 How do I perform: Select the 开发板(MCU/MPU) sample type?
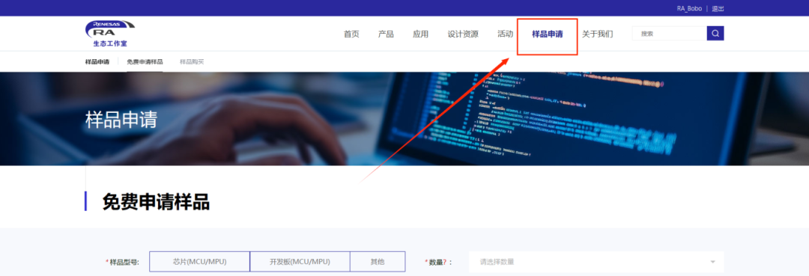[300, 262]
